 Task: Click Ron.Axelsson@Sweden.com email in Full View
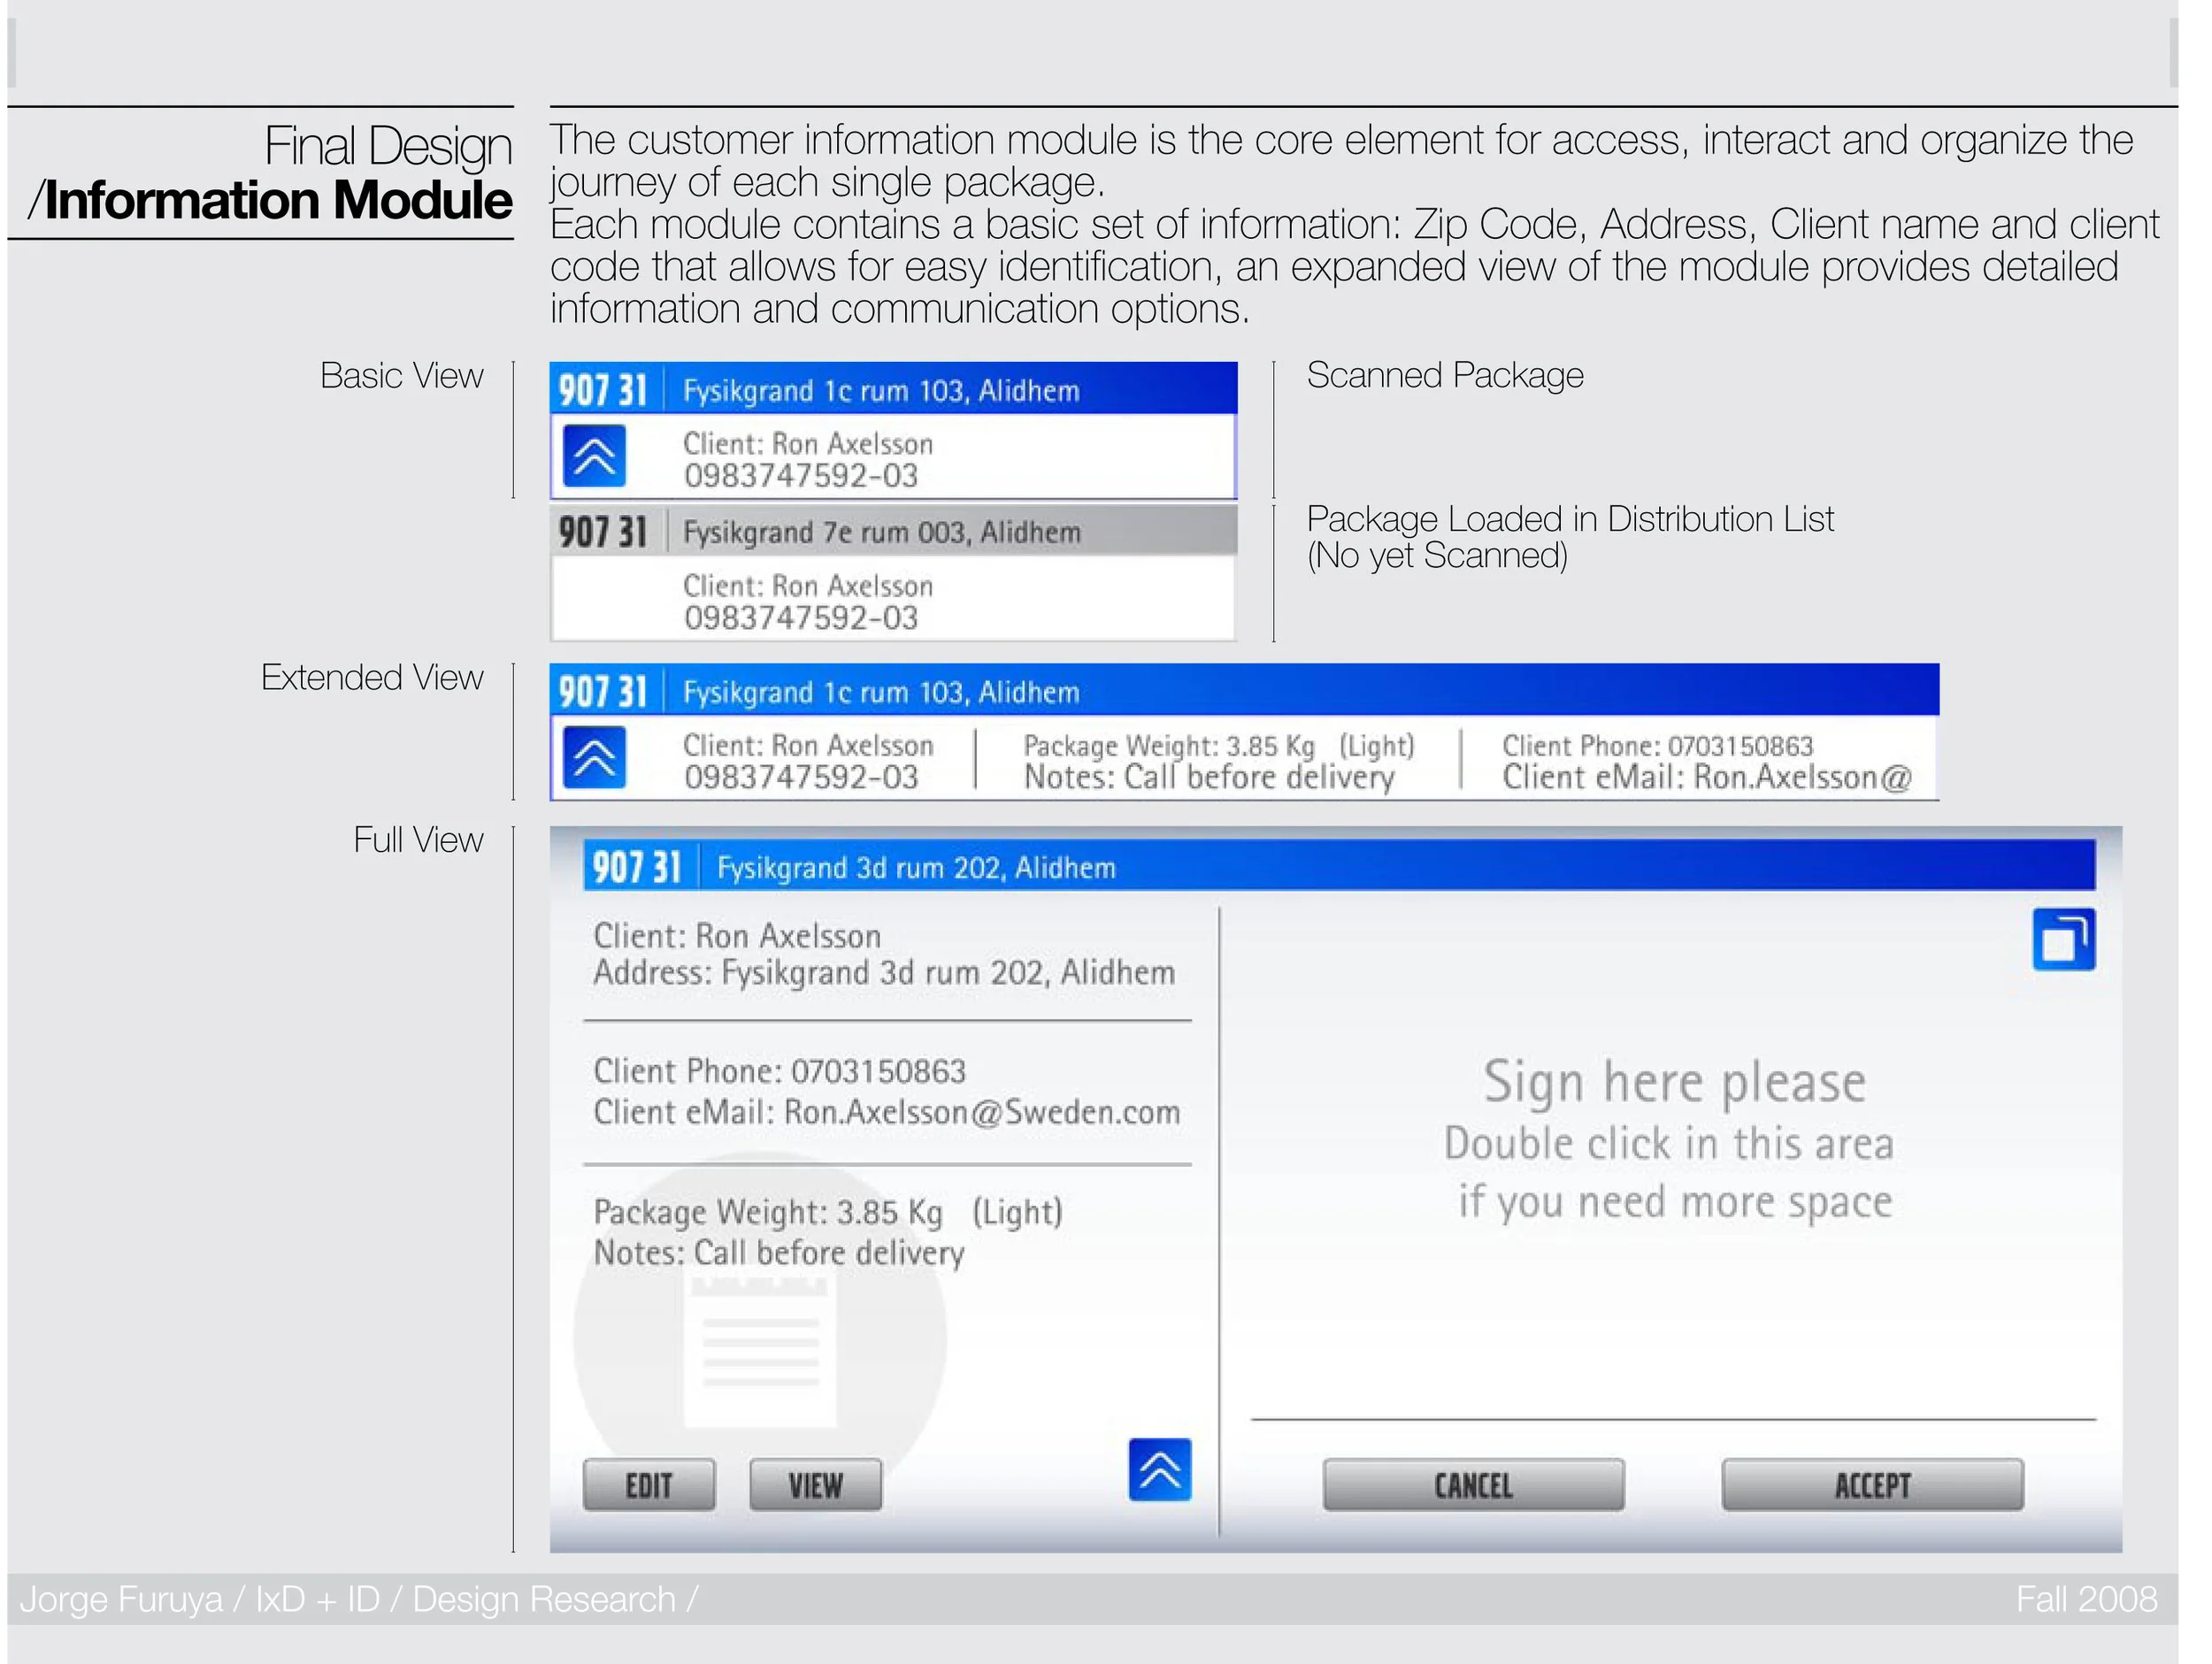pos(981,1112)
